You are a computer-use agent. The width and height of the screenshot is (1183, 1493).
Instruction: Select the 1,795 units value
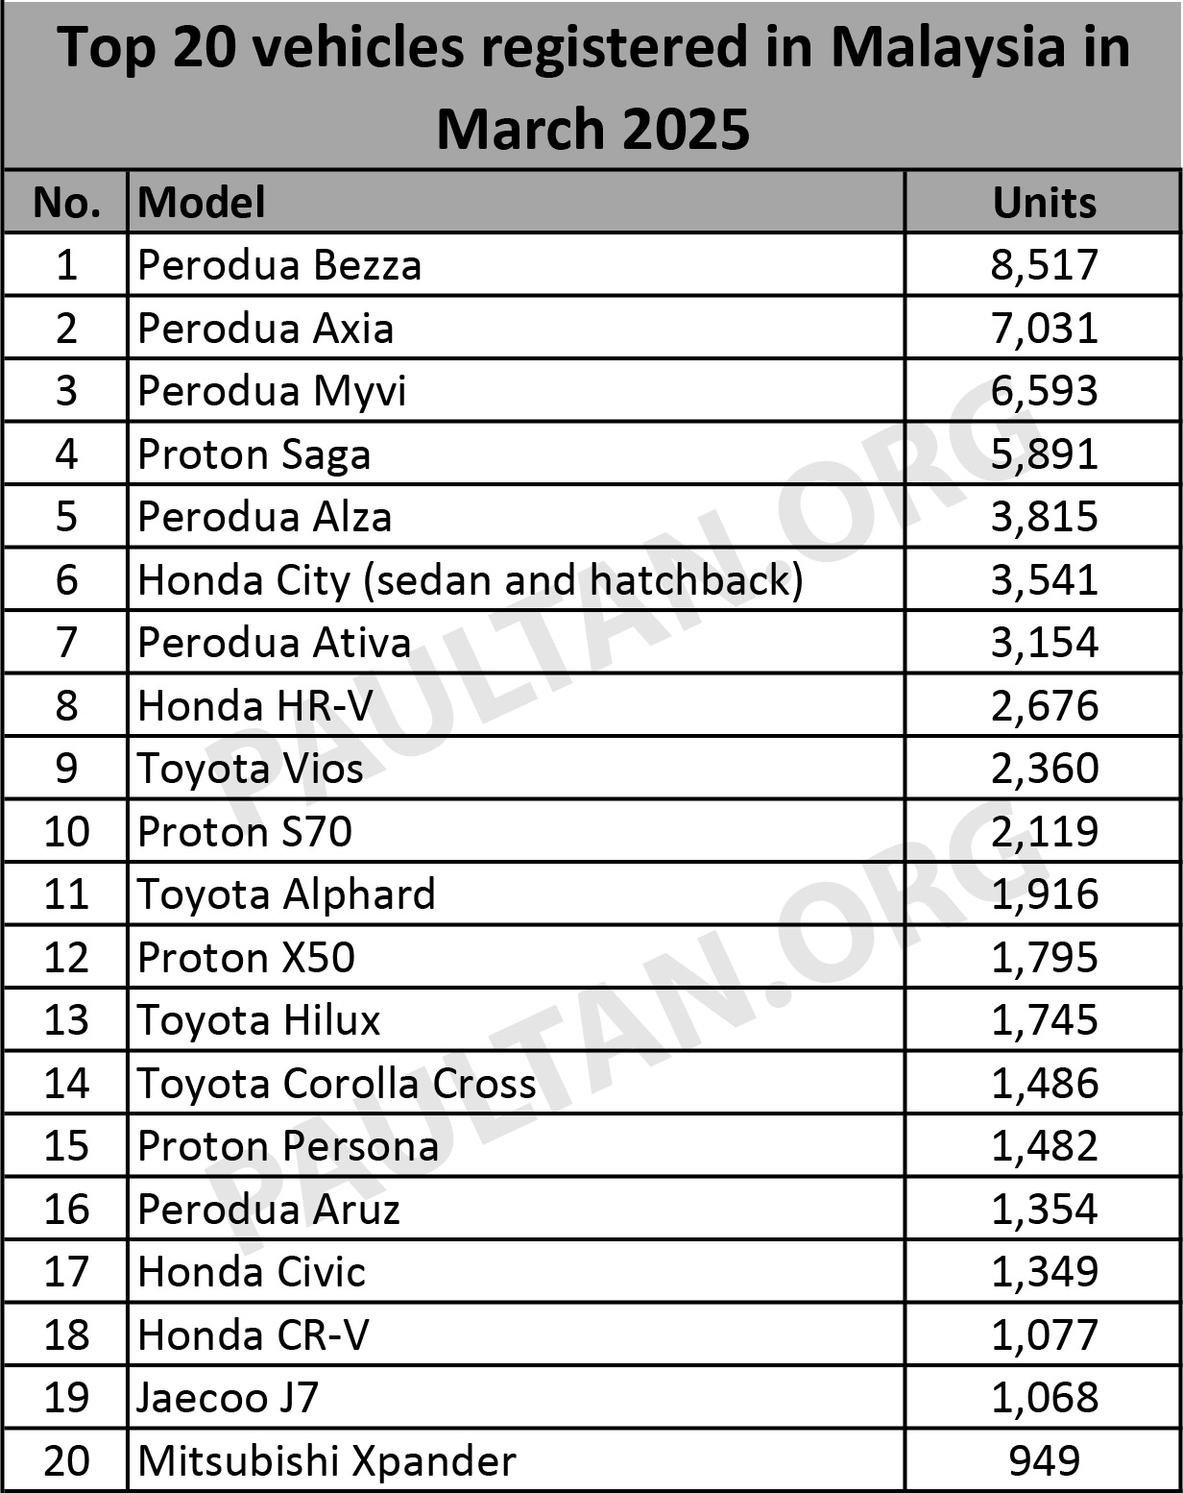1044,958
